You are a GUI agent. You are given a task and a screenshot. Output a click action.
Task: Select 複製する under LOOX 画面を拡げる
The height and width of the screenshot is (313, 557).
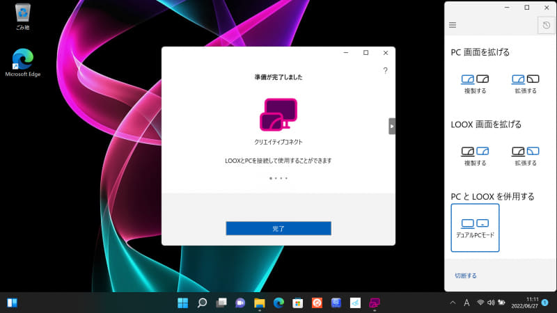click(475, 156)
